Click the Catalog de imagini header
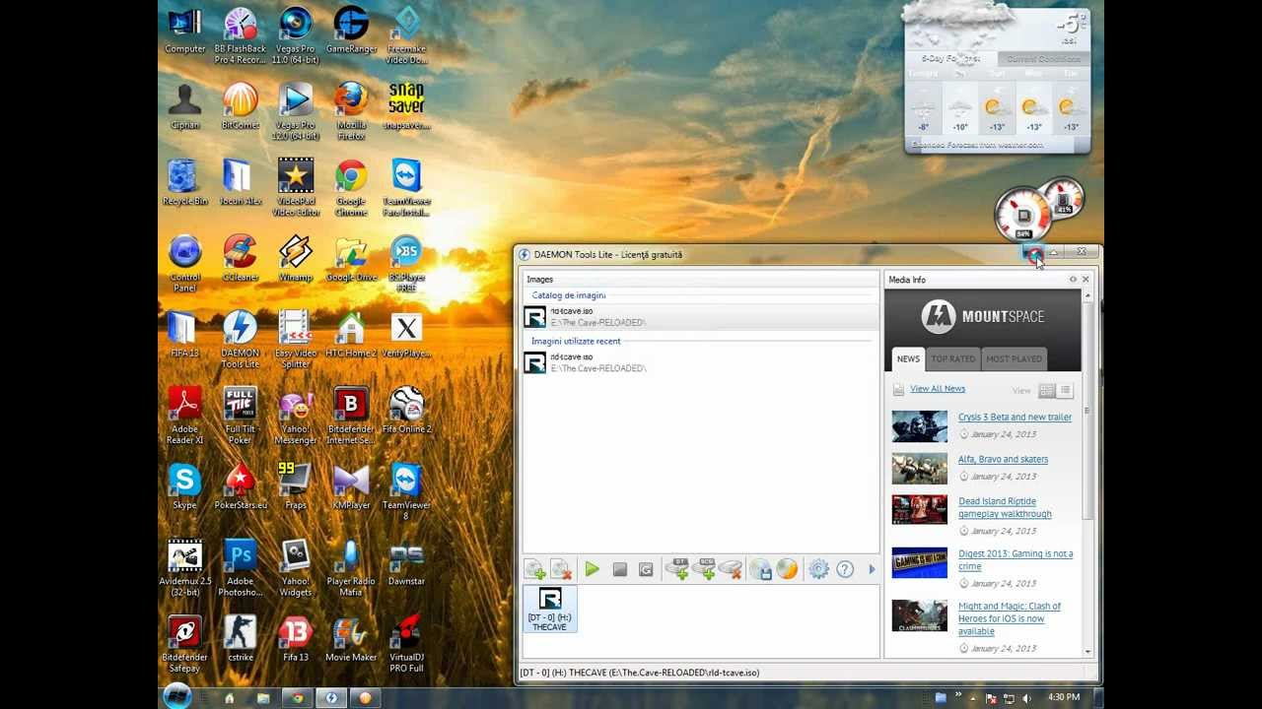 (569, 295)
